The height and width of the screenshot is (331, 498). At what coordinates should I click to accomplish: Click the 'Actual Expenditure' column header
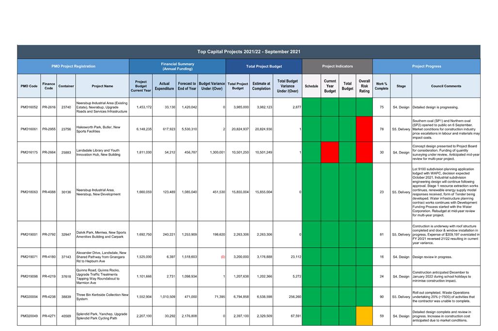tap(164, 86)
